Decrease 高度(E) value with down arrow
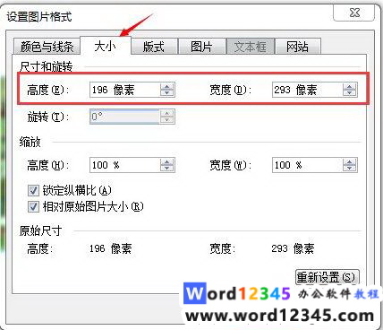 pyautogui.click(x=167, y=92)
